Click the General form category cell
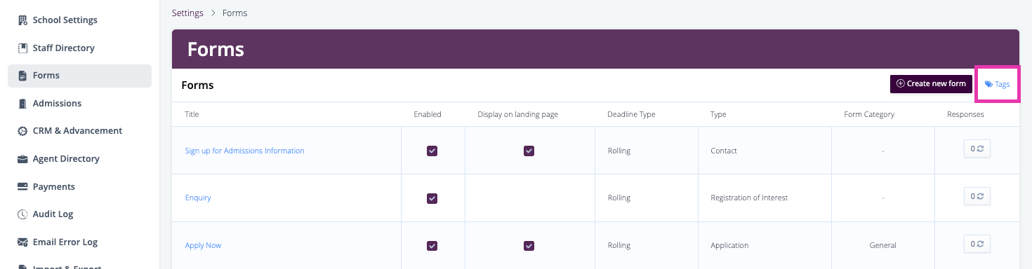1032x269 pixels. (x=882, y=246)
